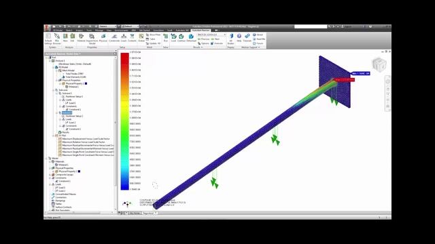Open Maximum Rotation Versus Load Scale Factor plot
Viewport: 435px width, 244px height.
[84, 142]
